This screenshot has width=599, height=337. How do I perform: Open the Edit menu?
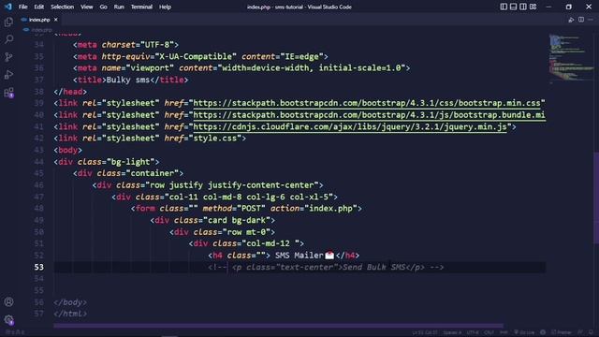39,7
